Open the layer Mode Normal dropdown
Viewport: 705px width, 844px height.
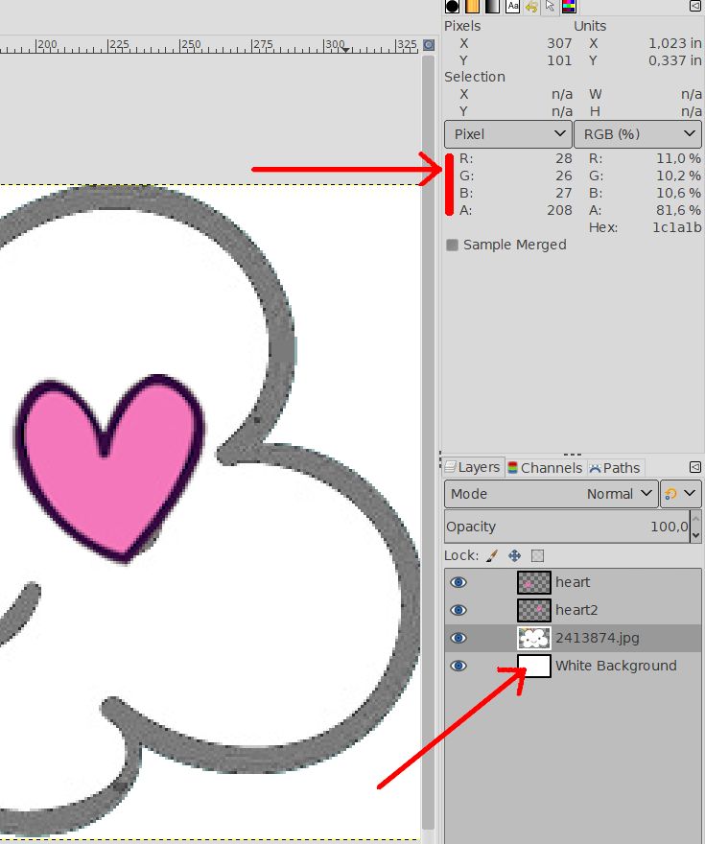(x=552, y=494)
